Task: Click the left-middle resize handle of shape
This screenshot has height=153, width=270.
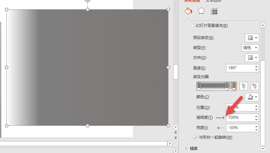Action: [x=6, y=68]
